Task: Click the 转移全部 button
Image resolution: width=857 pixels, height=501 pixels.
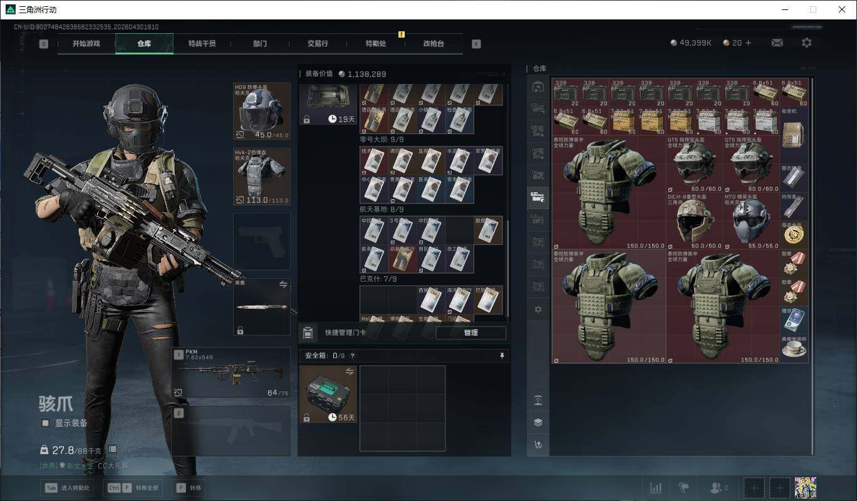Action: click(x=133, y=488)
